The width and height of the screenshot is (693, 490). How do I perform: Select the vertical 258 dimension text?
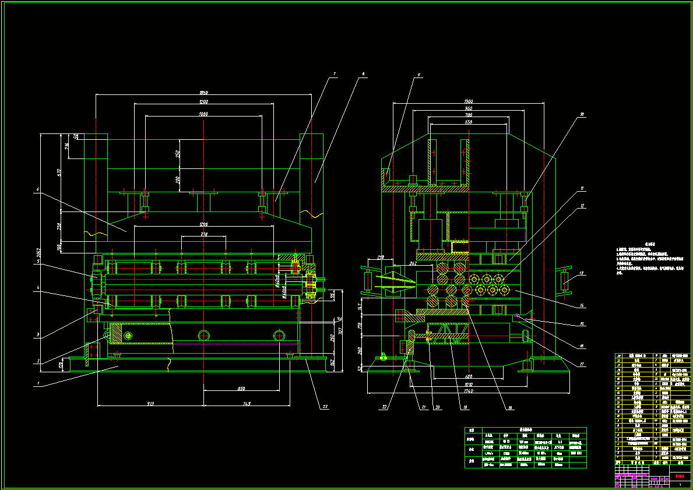point(59,226)
